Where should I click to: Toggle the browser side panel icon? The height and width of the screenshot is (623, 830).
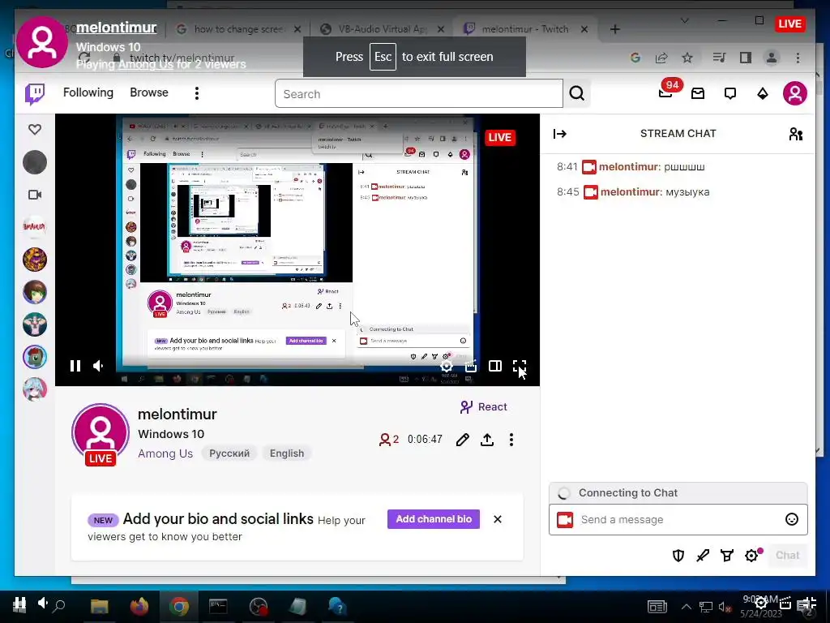[x=746, y=58]
